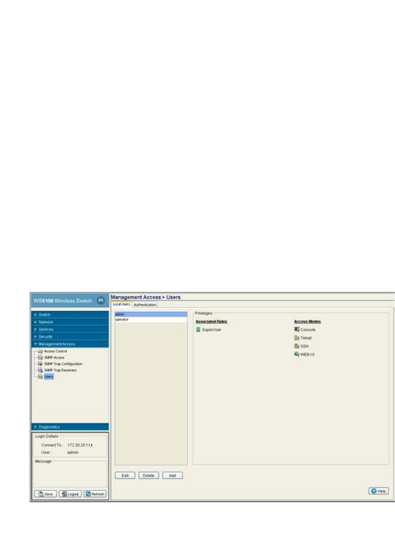Click the Management Access > Users title
Viewport: 395px width, 548px height.
click(146, 297)
